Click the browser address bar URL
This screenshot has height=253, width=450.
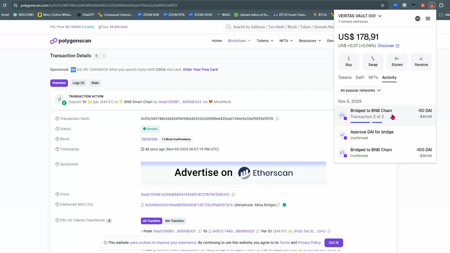coord(99,5)
